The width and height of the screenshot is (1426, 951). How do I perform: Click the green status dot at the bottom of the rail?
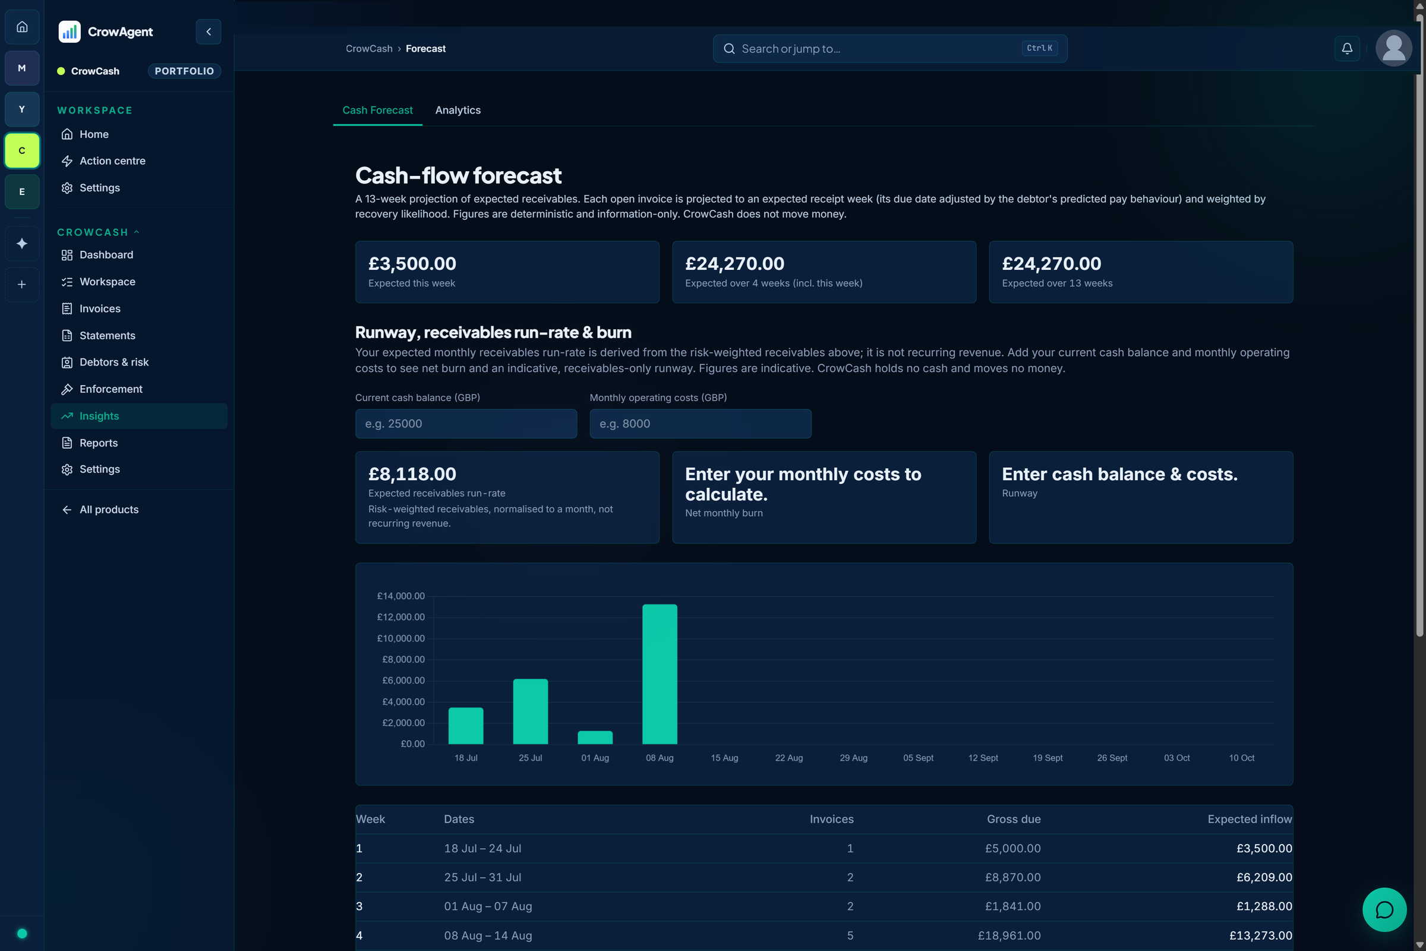tap(22, 933)
